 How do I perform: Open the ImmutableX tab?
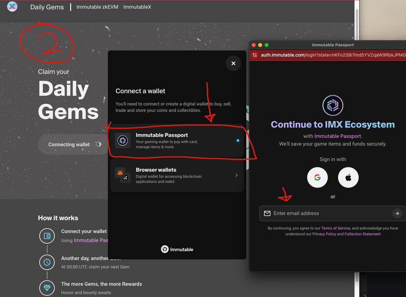pos(137,7)
